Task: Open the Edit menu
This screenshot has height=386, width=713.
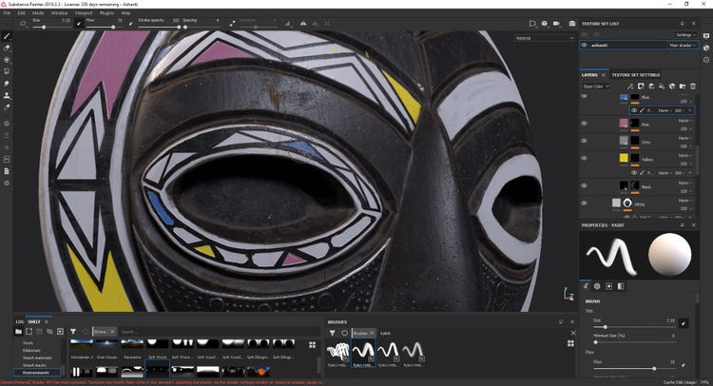Action: (21, 13)
